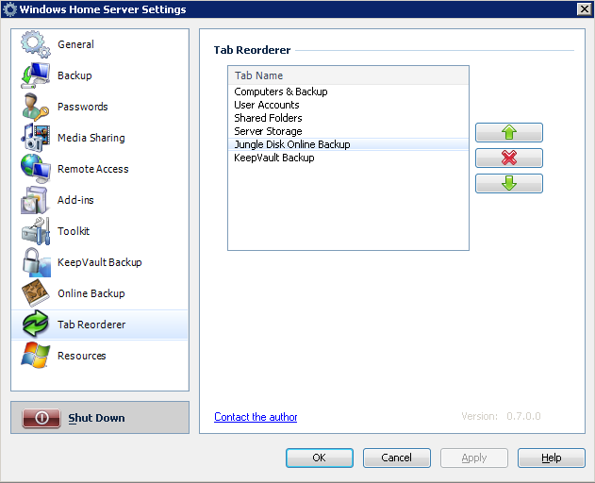
Task: Select User Accounts in tab list
Action: click(348, 105)
